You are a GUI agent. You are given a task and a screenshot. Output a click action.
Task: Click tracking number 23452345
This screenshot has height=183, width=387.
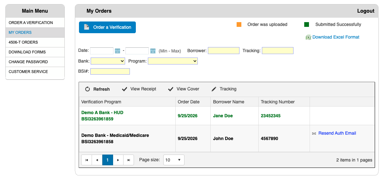coord(271,116)
